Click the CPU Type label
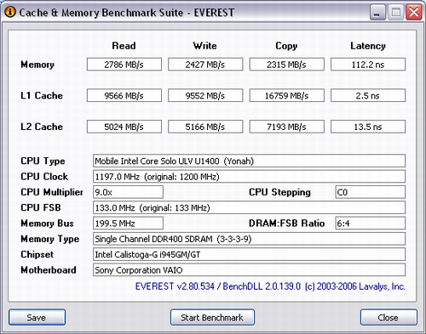The height and width of the screenshot is (334, 426). click(43, 161)
